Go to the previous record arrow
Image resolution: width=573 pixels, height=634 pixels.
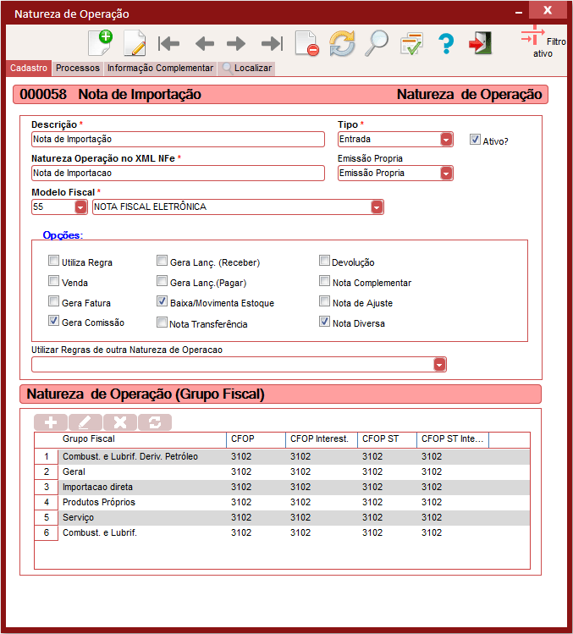[205, 43]
